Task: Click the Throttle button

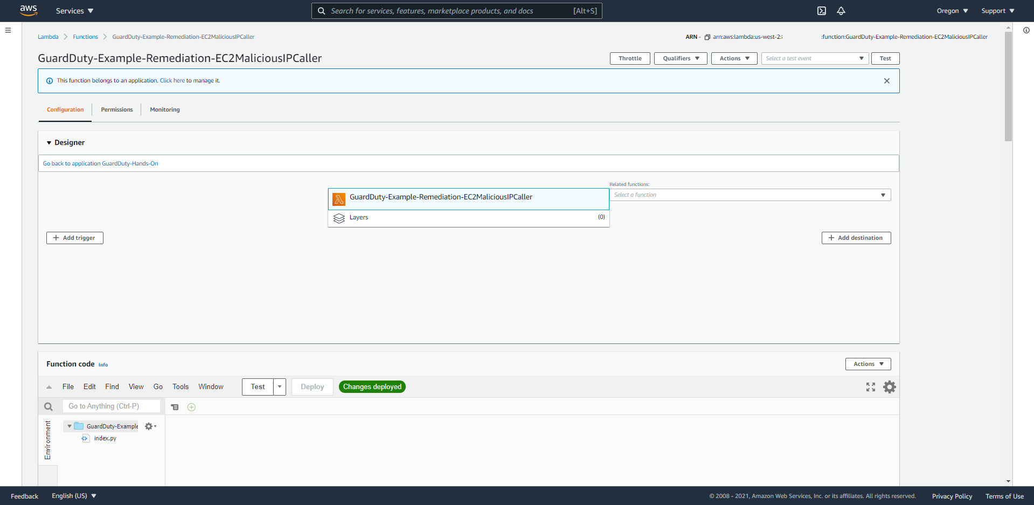Action: [630, 58]
